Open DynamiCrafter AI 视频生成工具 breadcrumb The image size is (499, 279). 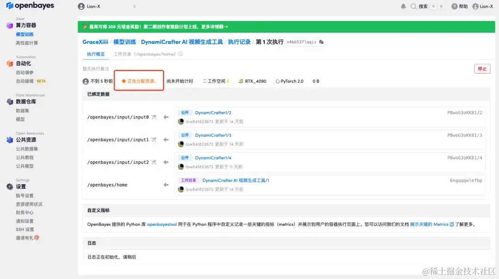(x=182, y=42)
